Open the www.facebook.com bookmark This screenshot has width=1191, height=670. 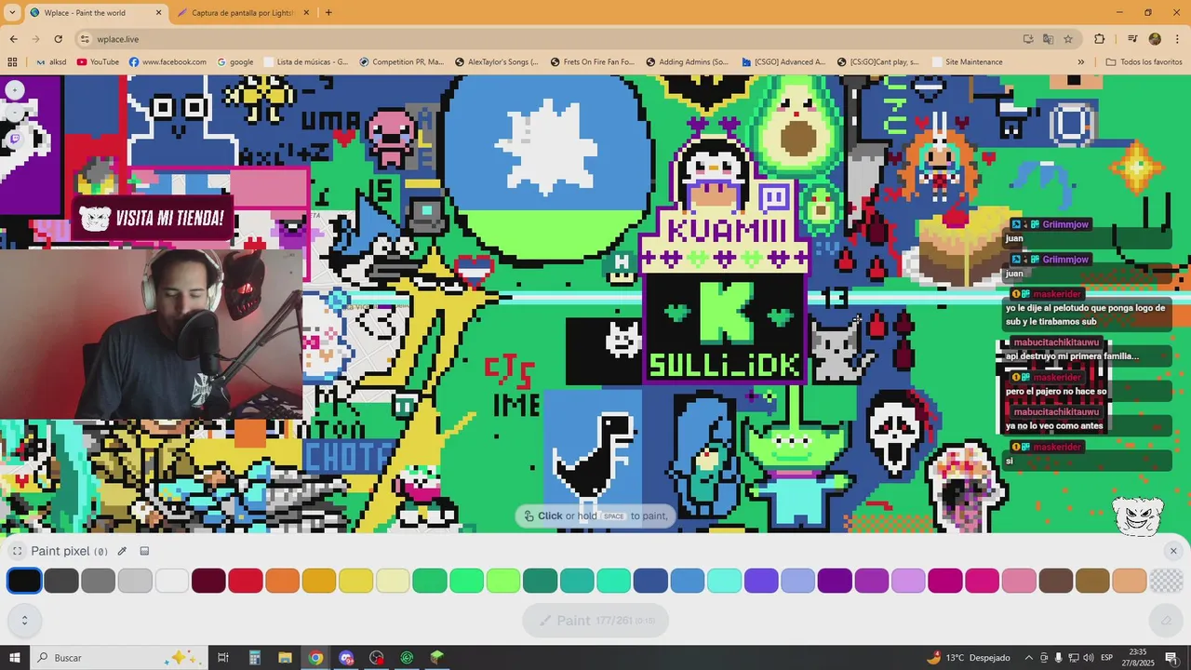pos(168,62)
